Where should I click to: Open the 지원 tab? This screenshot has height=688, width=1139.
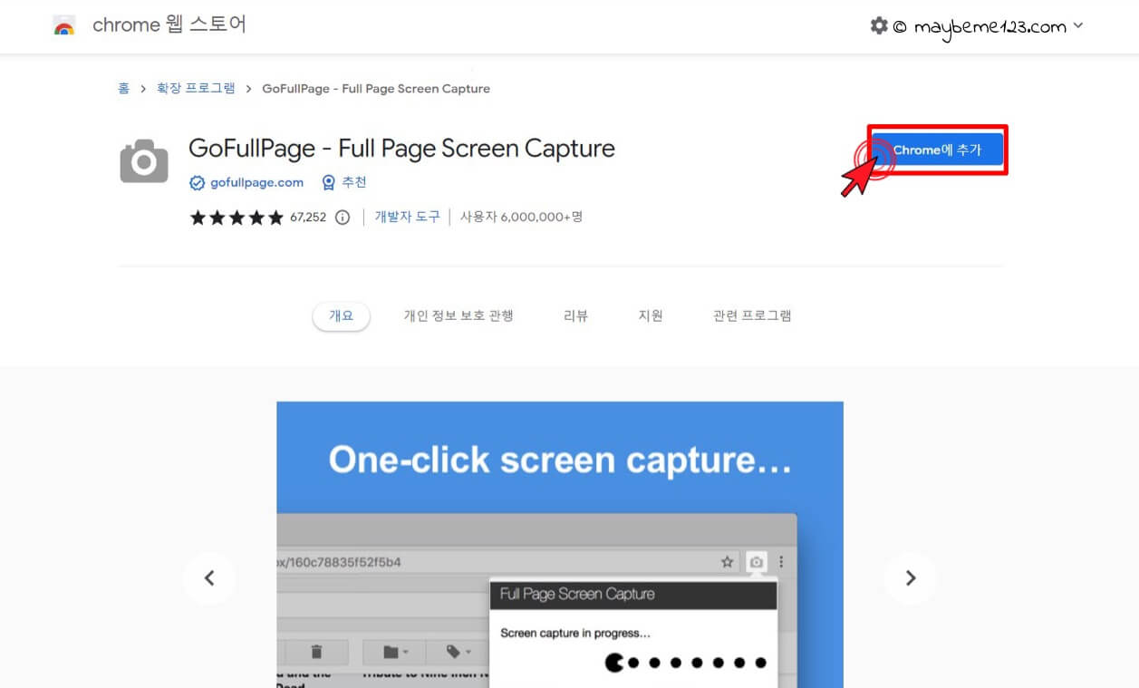point(651,315)
